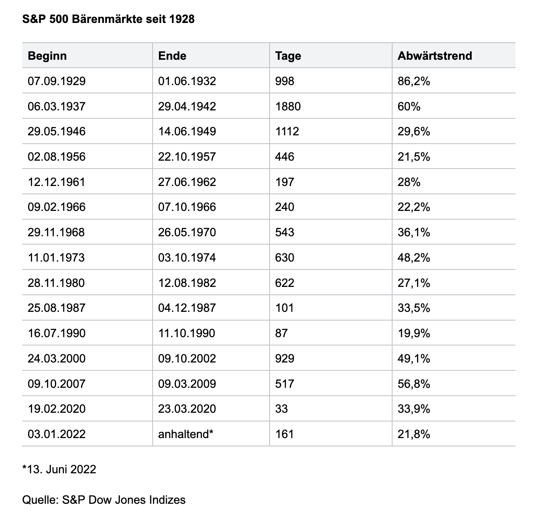This screenshot has width=540, height=520.
Task: Select the 36,1% downtrend value
Action: [x=413, y=232]
